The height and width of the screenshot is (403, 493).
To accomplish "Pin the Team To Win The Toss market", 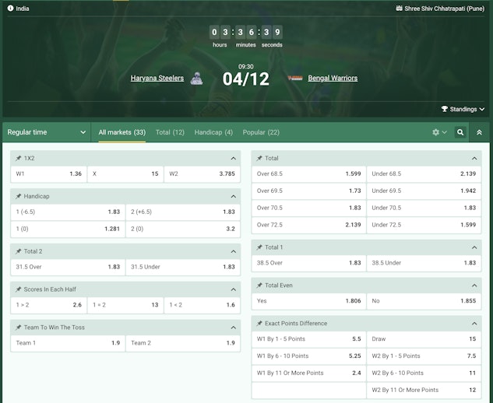I will [19, 327].
